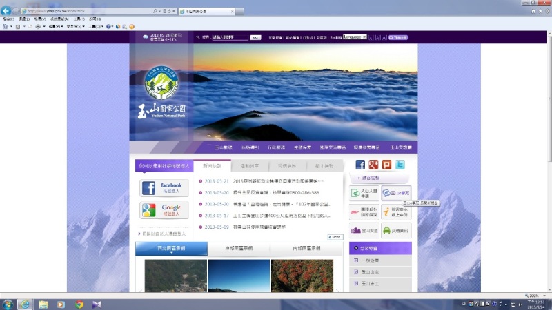
Task: Switch to the south area scenery tab
Action: click(306, 248)
